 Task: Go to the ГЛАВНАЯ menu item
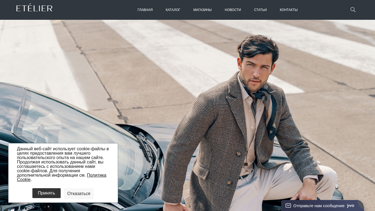click(145, 10)
